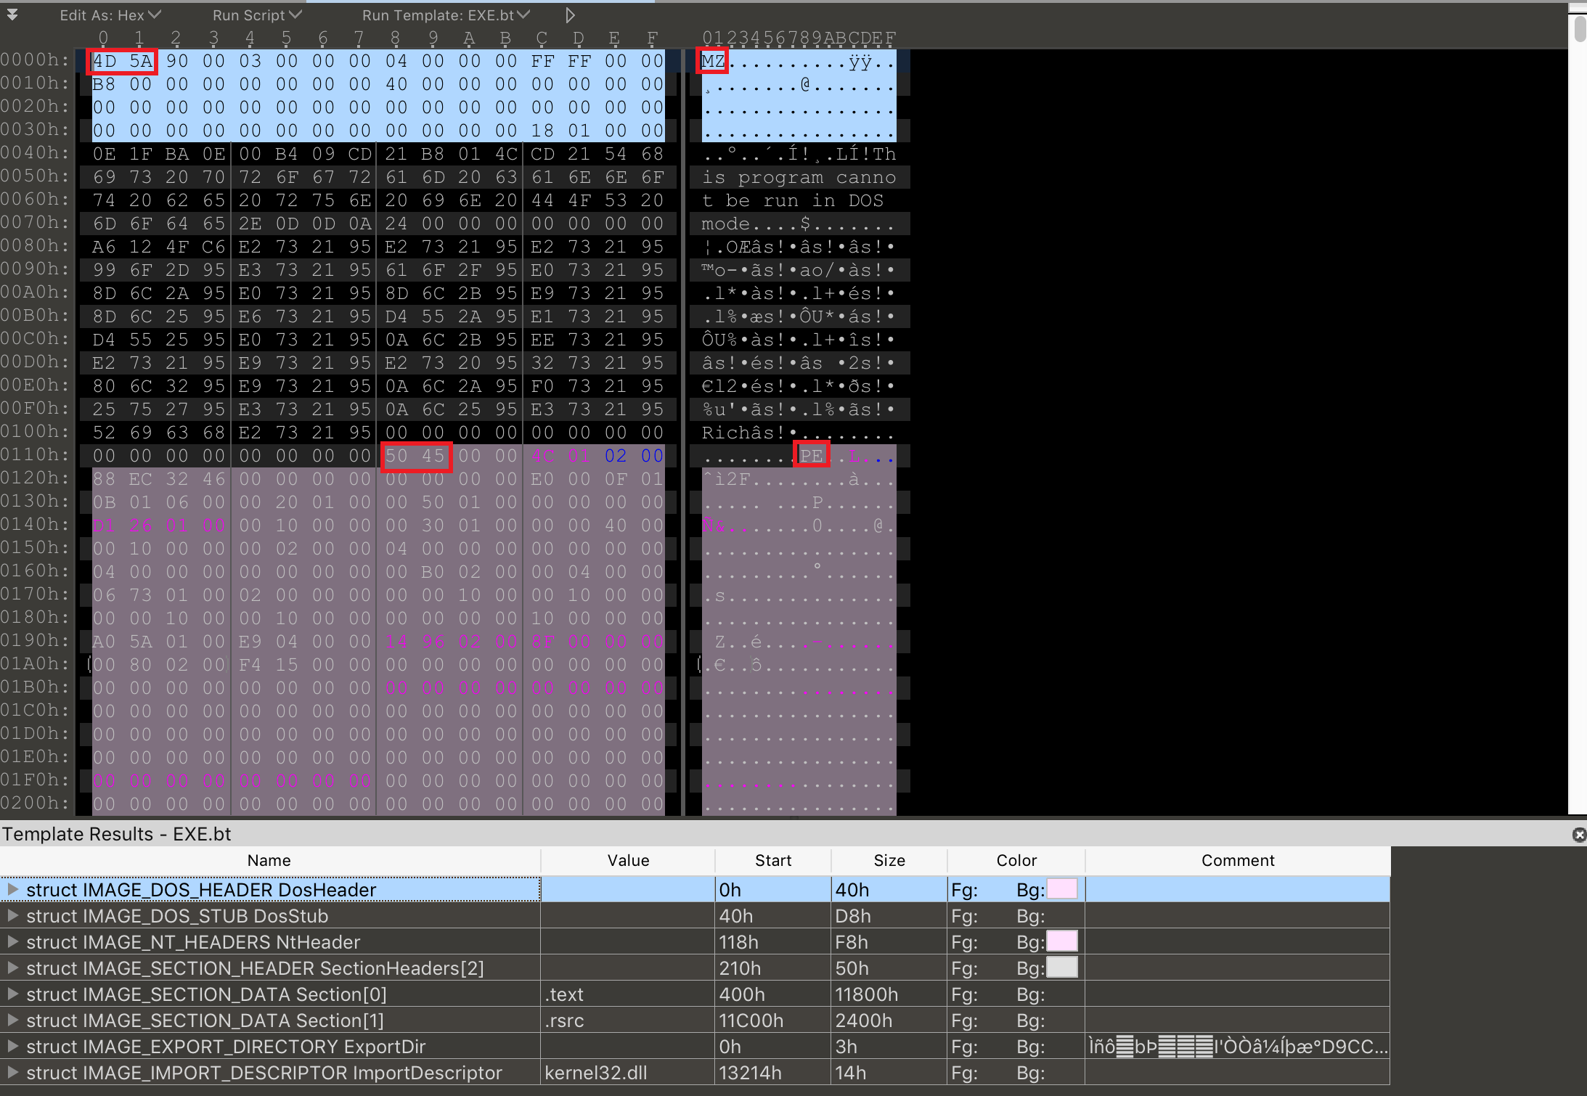Open the Run Template: EXE.bt dropdown

tap(446, 15)
